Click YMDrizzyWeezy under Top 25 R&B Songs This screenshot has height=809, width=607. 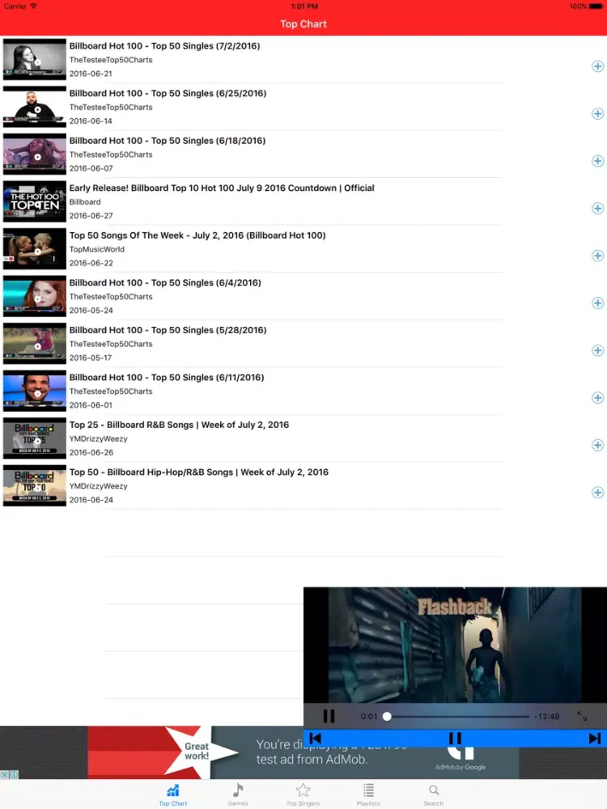(x=98, y=438)
